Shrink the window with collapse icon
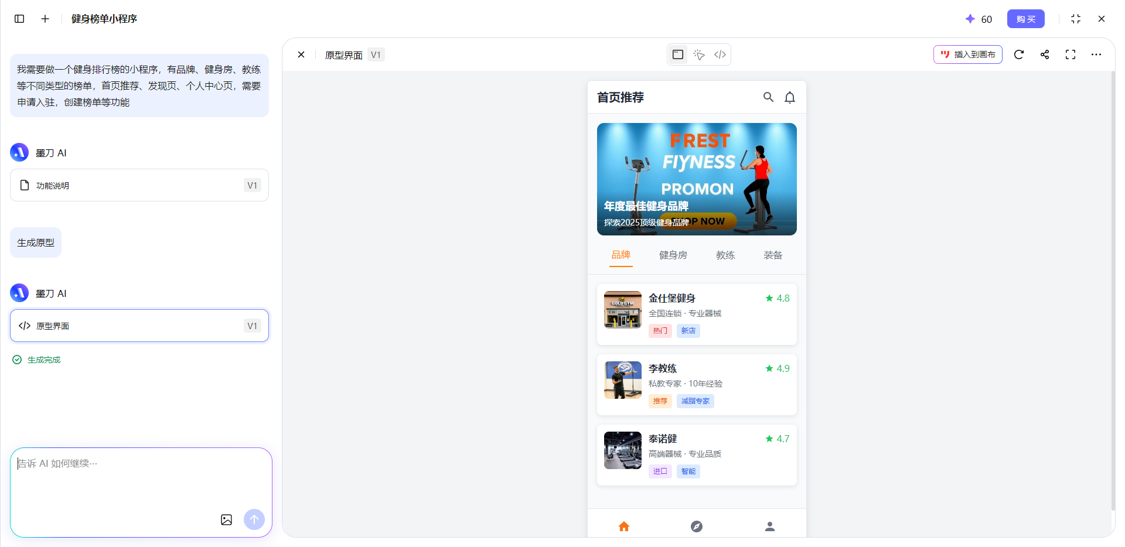The height and width of the screenshot is (547, 1125). (x=1076, y=19)
